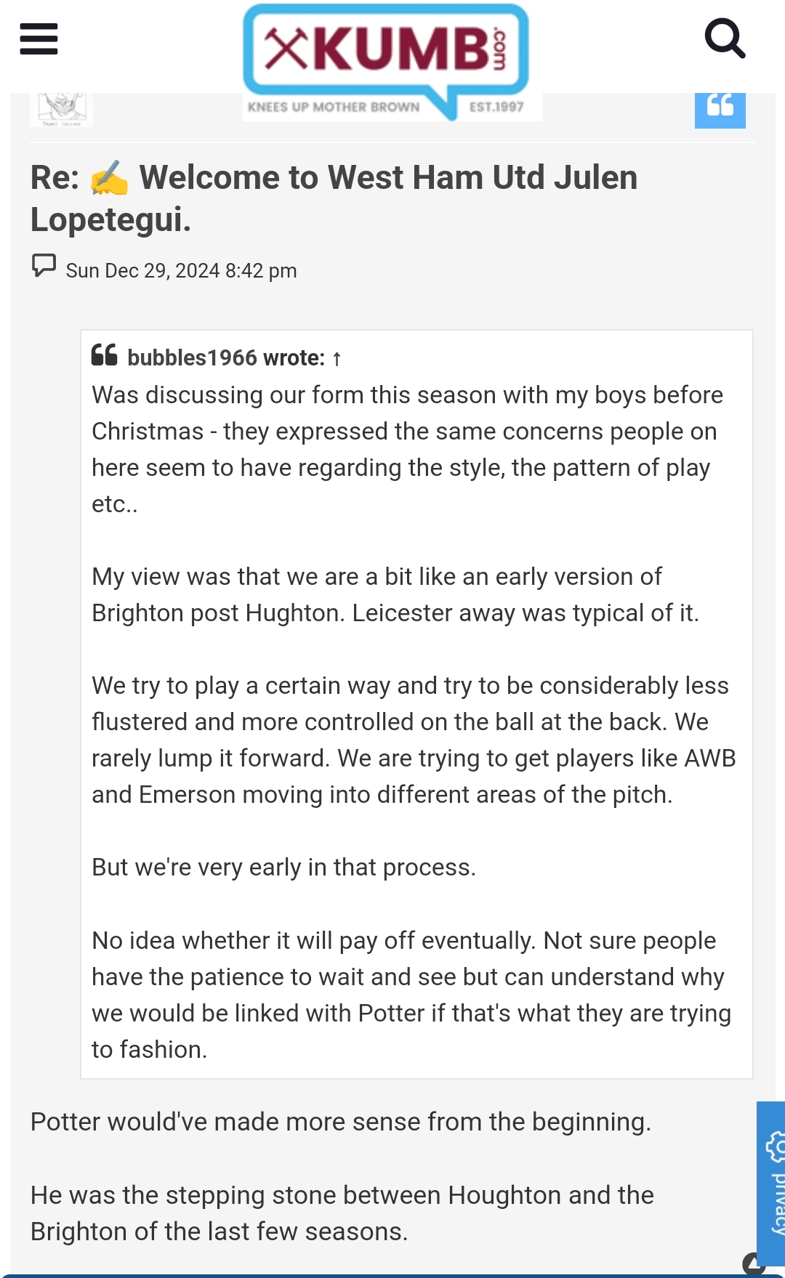
Task: Jump to bubbles1966's original post arrow
Action: (337, 358)
